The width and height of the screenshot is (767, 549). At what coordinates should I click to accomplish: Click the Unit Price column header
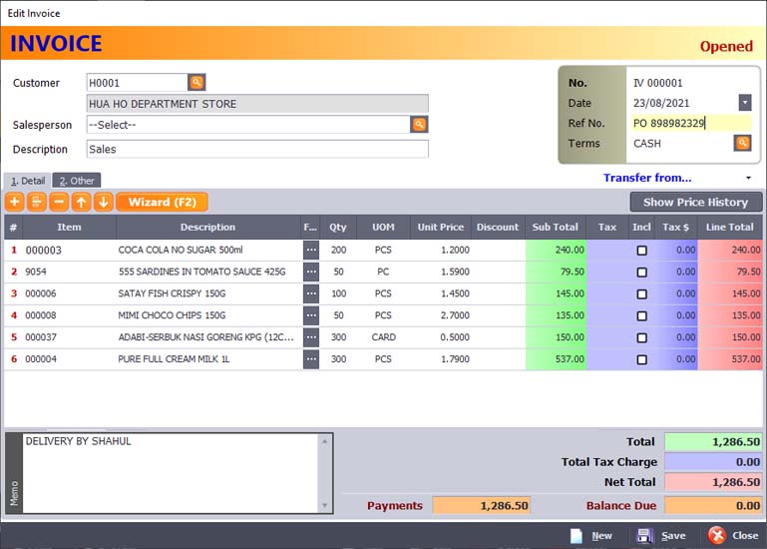click(x=440, y=227)
